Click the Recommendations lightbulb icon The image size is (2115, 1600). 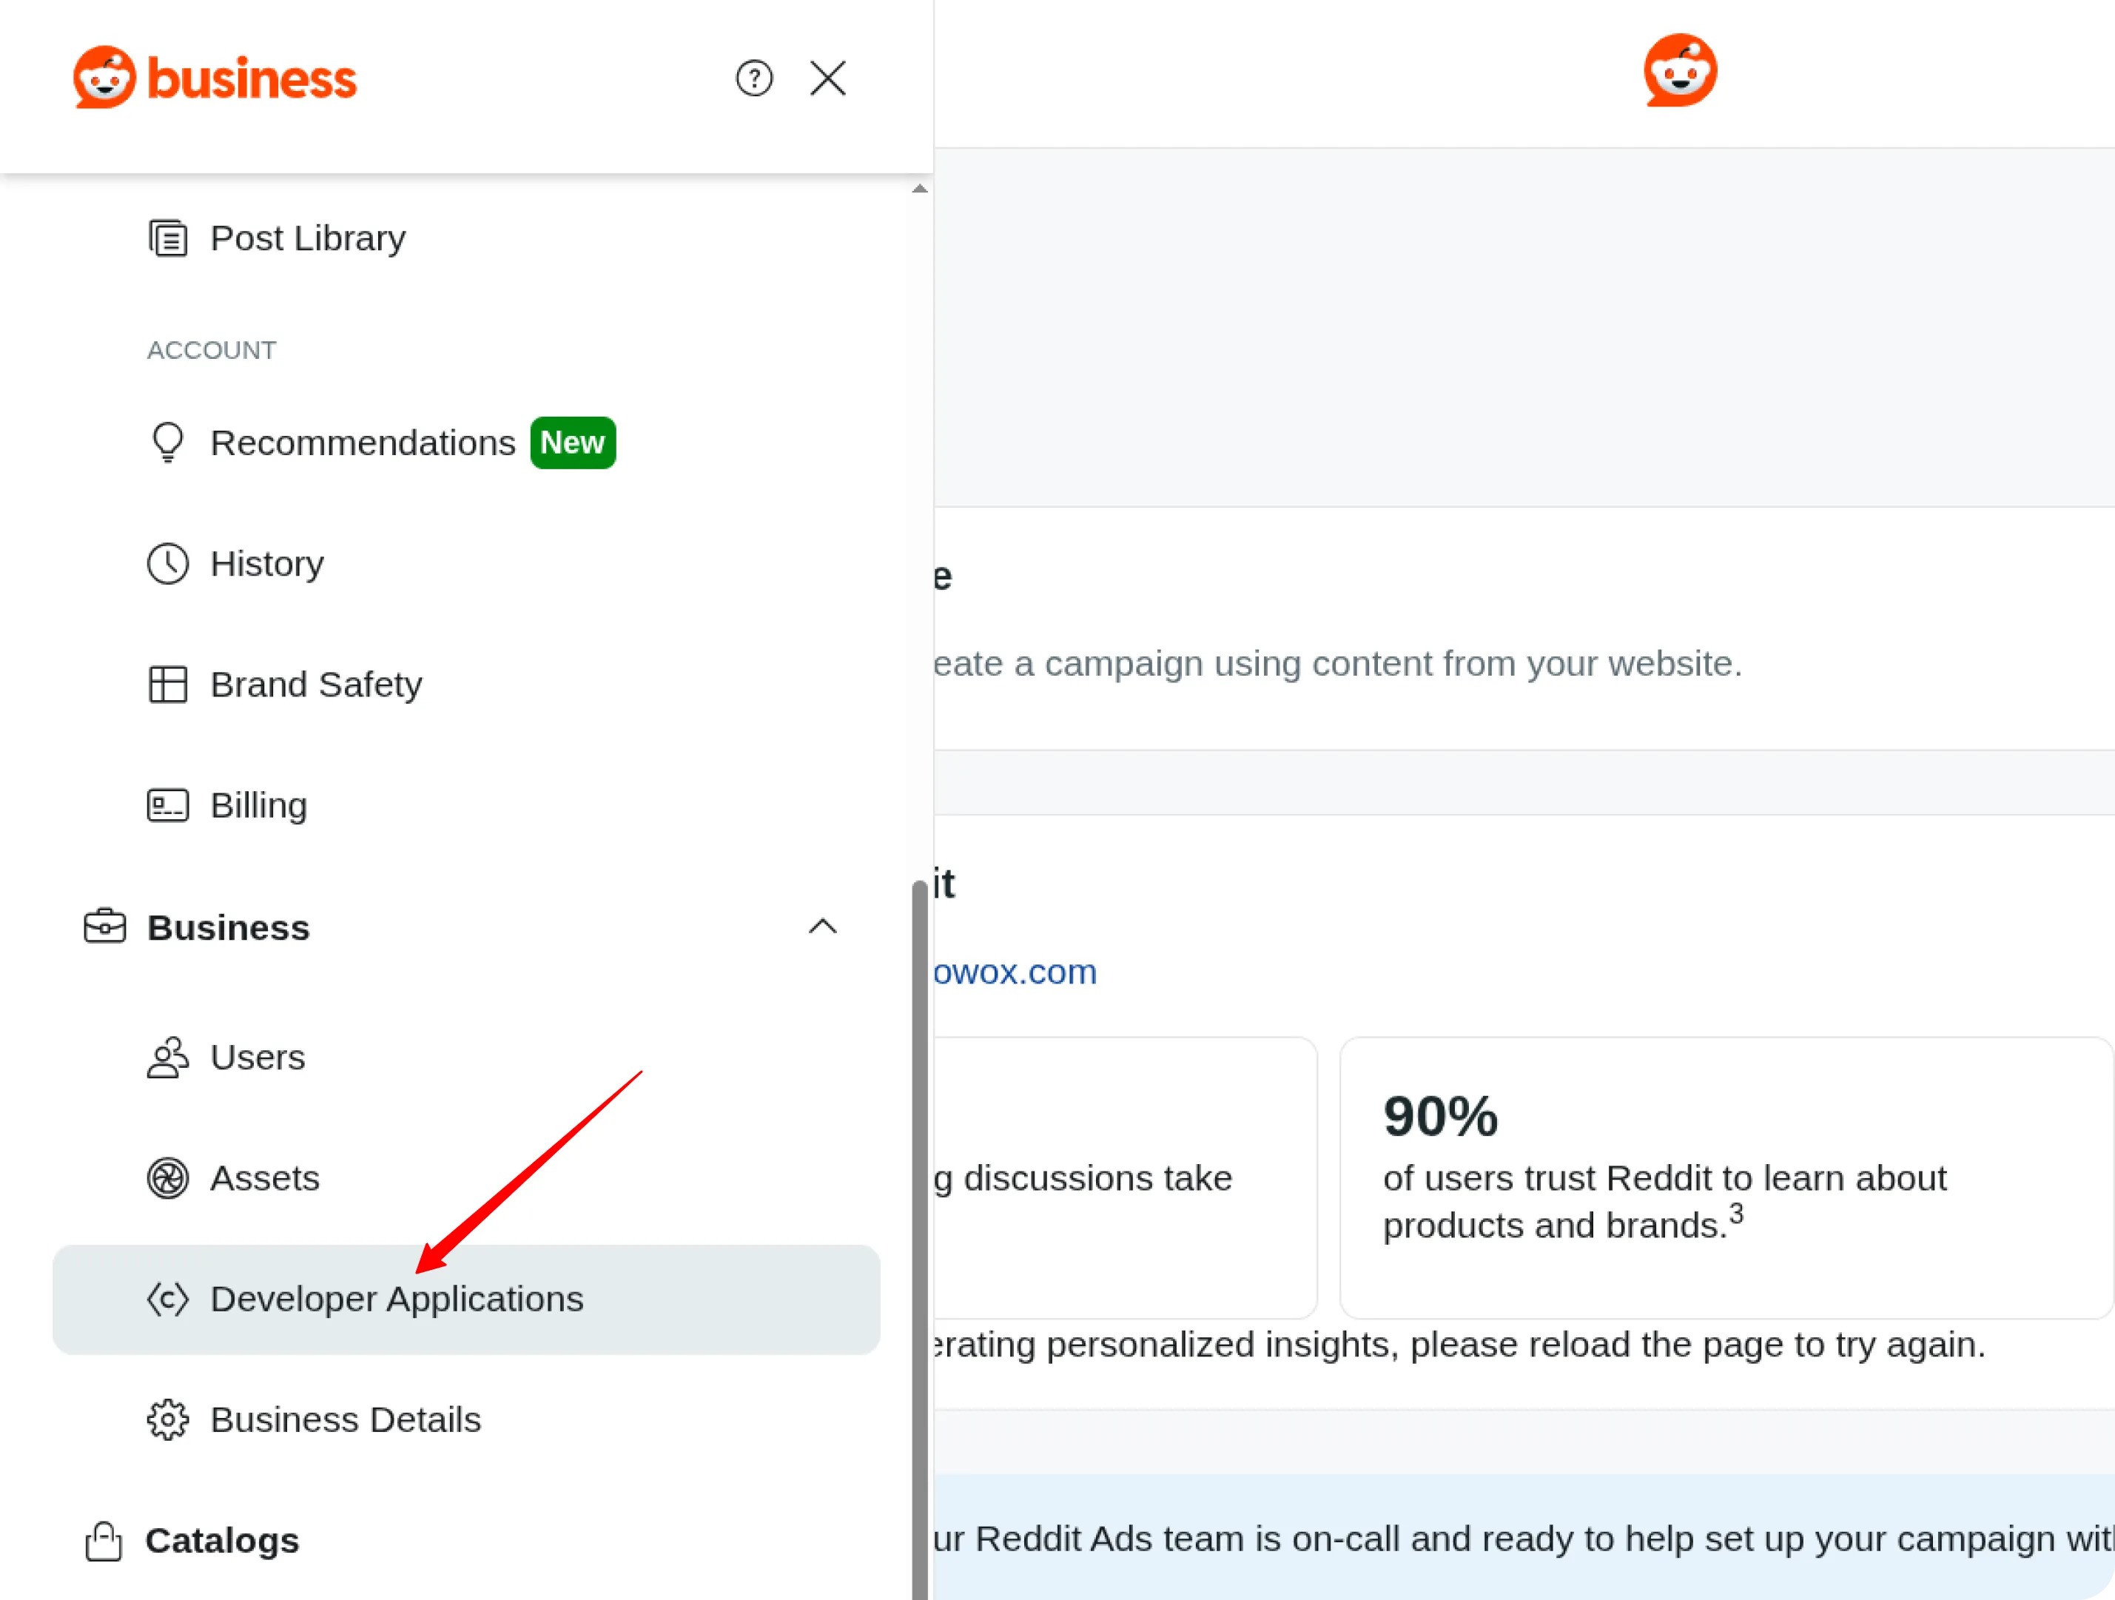[168, 442]
